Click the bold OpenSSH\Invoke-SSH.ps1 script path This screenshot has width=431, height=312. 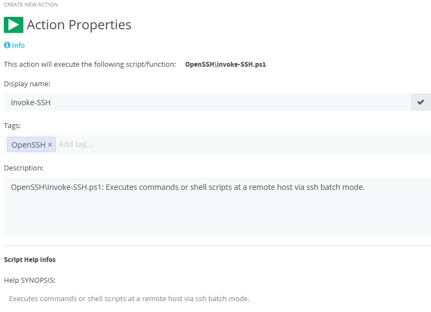226,65
